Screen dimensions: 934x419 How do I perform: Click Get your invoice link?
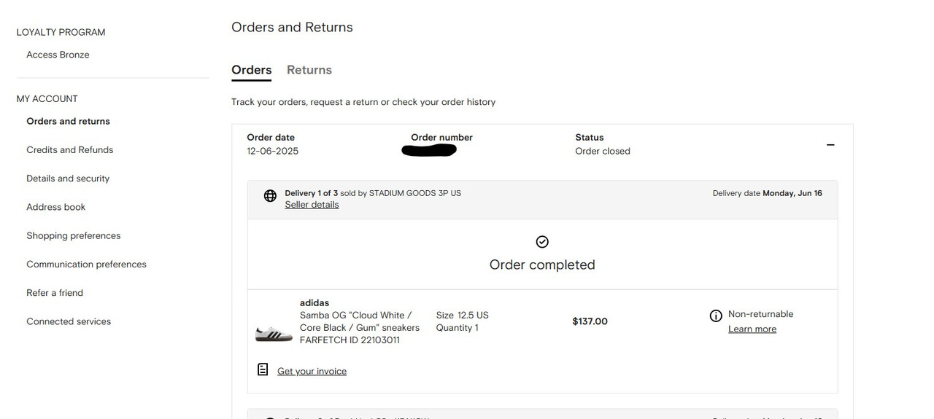pos(312,372)
